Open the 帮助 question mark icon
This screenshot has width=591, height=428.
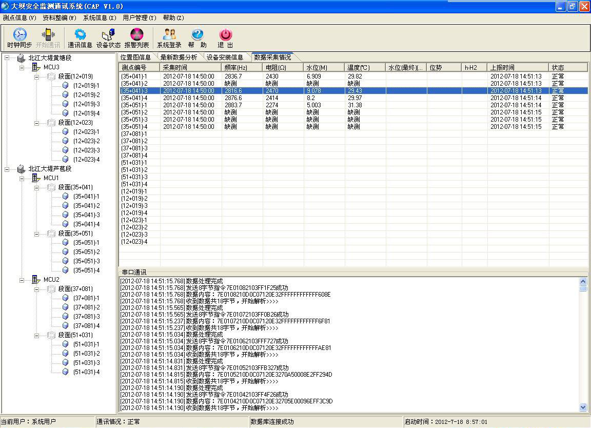click(197, 34)
